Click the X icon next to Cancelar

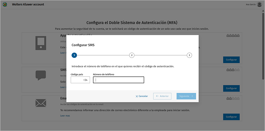(137, 96)
